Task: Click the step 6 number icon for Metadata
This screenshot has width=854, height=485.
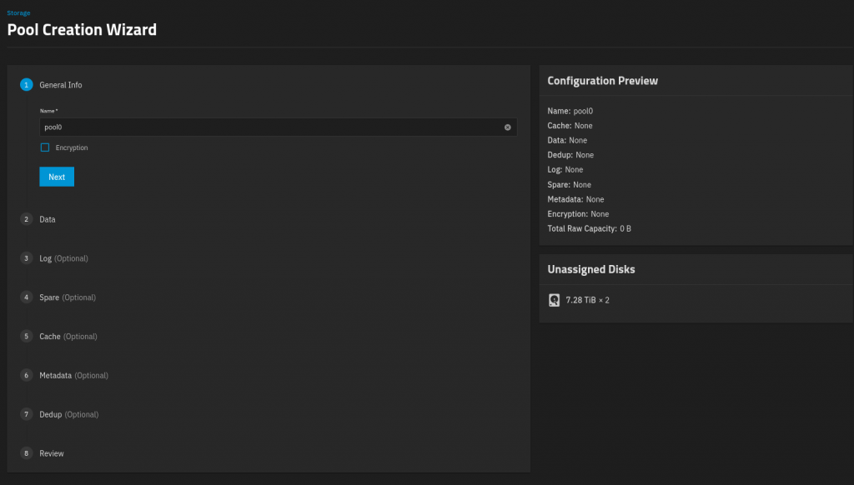Action: tap(27, 375)
